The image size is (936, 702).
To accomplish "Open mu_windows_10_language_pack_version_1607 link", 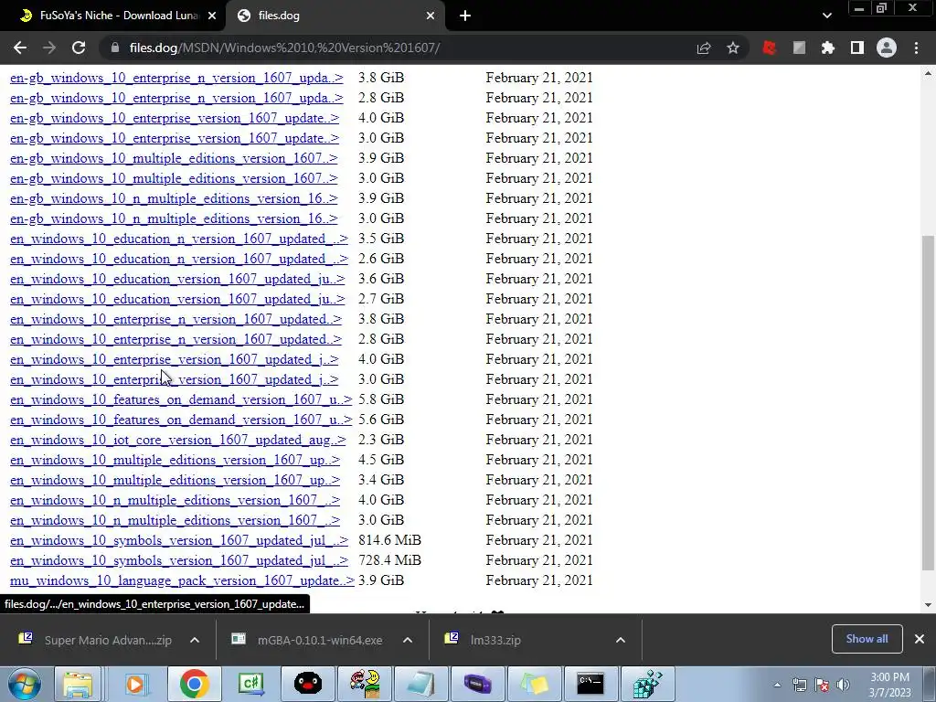I will (182, 580).
